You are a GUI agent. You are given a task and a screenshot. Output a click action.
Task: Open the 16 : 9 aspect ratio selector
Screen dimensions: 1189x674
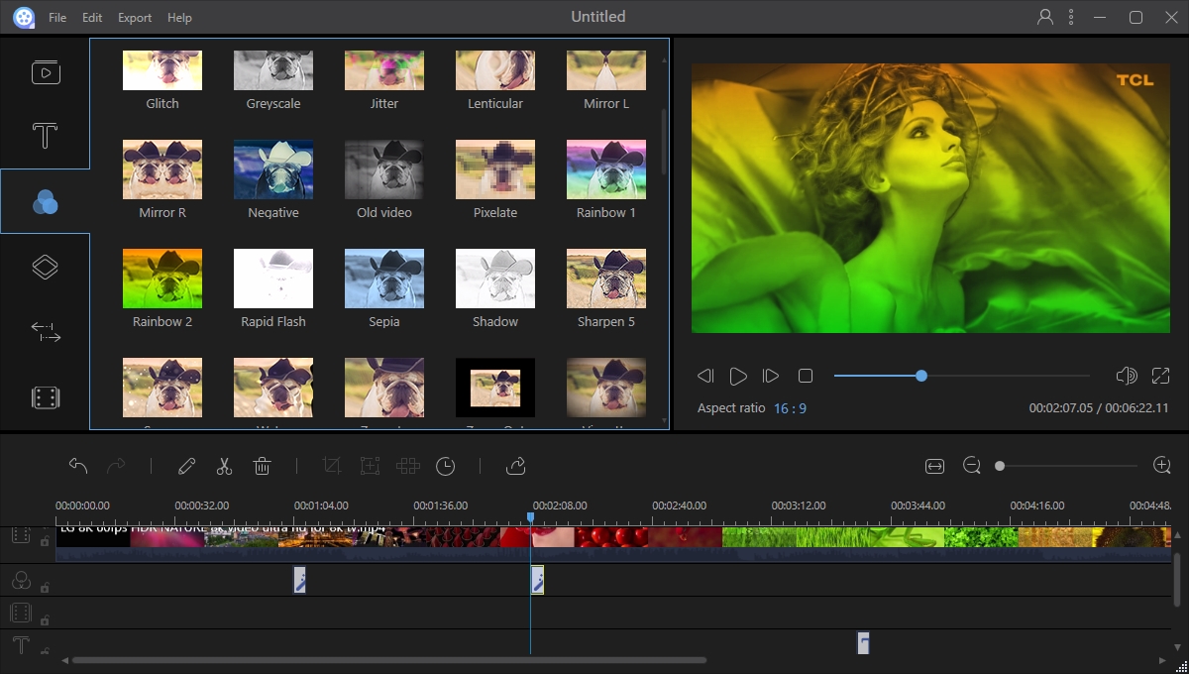790,408
